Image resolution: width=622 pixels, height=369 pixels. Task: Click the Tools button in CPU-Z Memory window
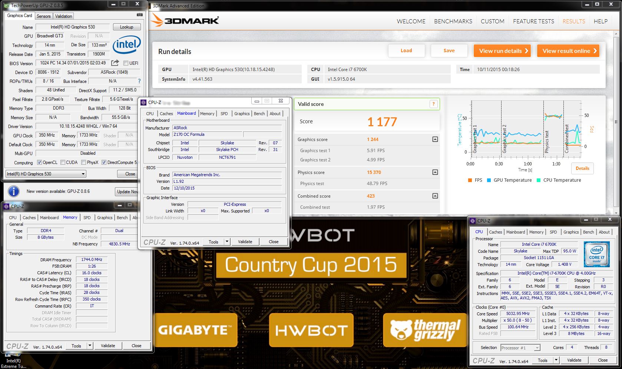[x=76, y=346]
